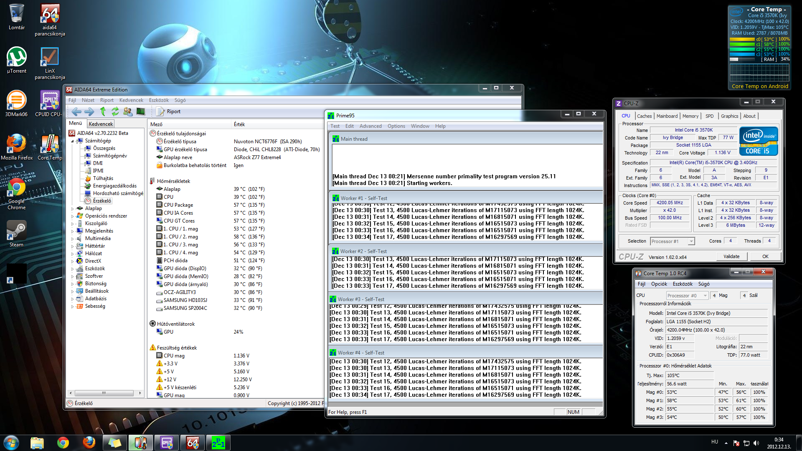Click the Worker #1 - Self-Test title bar
The height and width of the screenshot is (451, 802).
click(466, 198)
